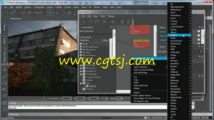Pin the Components panel
Image resolution: width=214 pixels, height=120 pixels.
[x=111, y=27]
